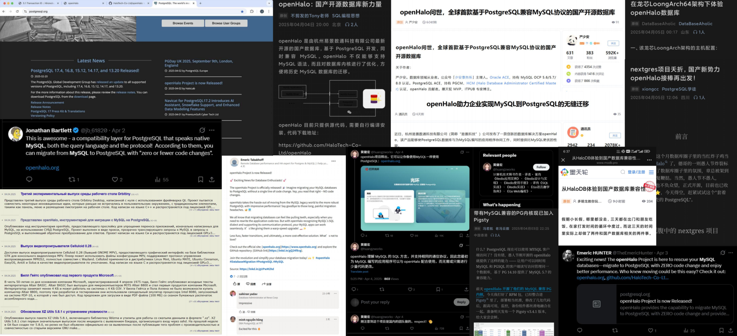Click the Browse Events button
Screen dimensions: 737x336
(x=183, y=23)
